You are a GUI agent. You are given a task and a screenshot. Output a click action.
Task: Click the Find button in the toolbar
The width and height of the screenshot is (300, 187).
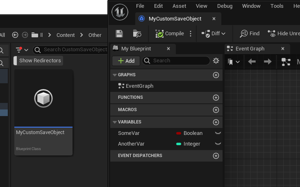(x=250, y=34)
